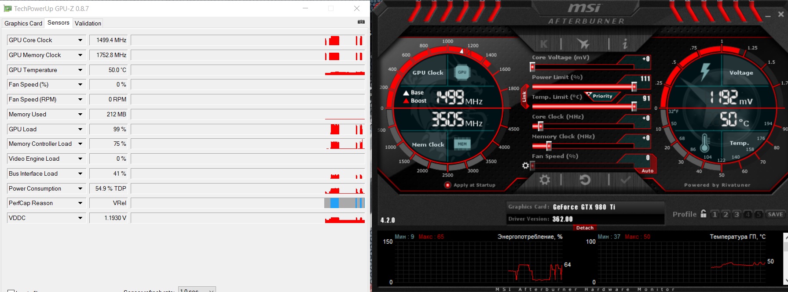This screenshot has width=788, height=292.
Task: Open GPU Temperature sensor dropdown
Action: pyautogui.click(x=80, y=70)
